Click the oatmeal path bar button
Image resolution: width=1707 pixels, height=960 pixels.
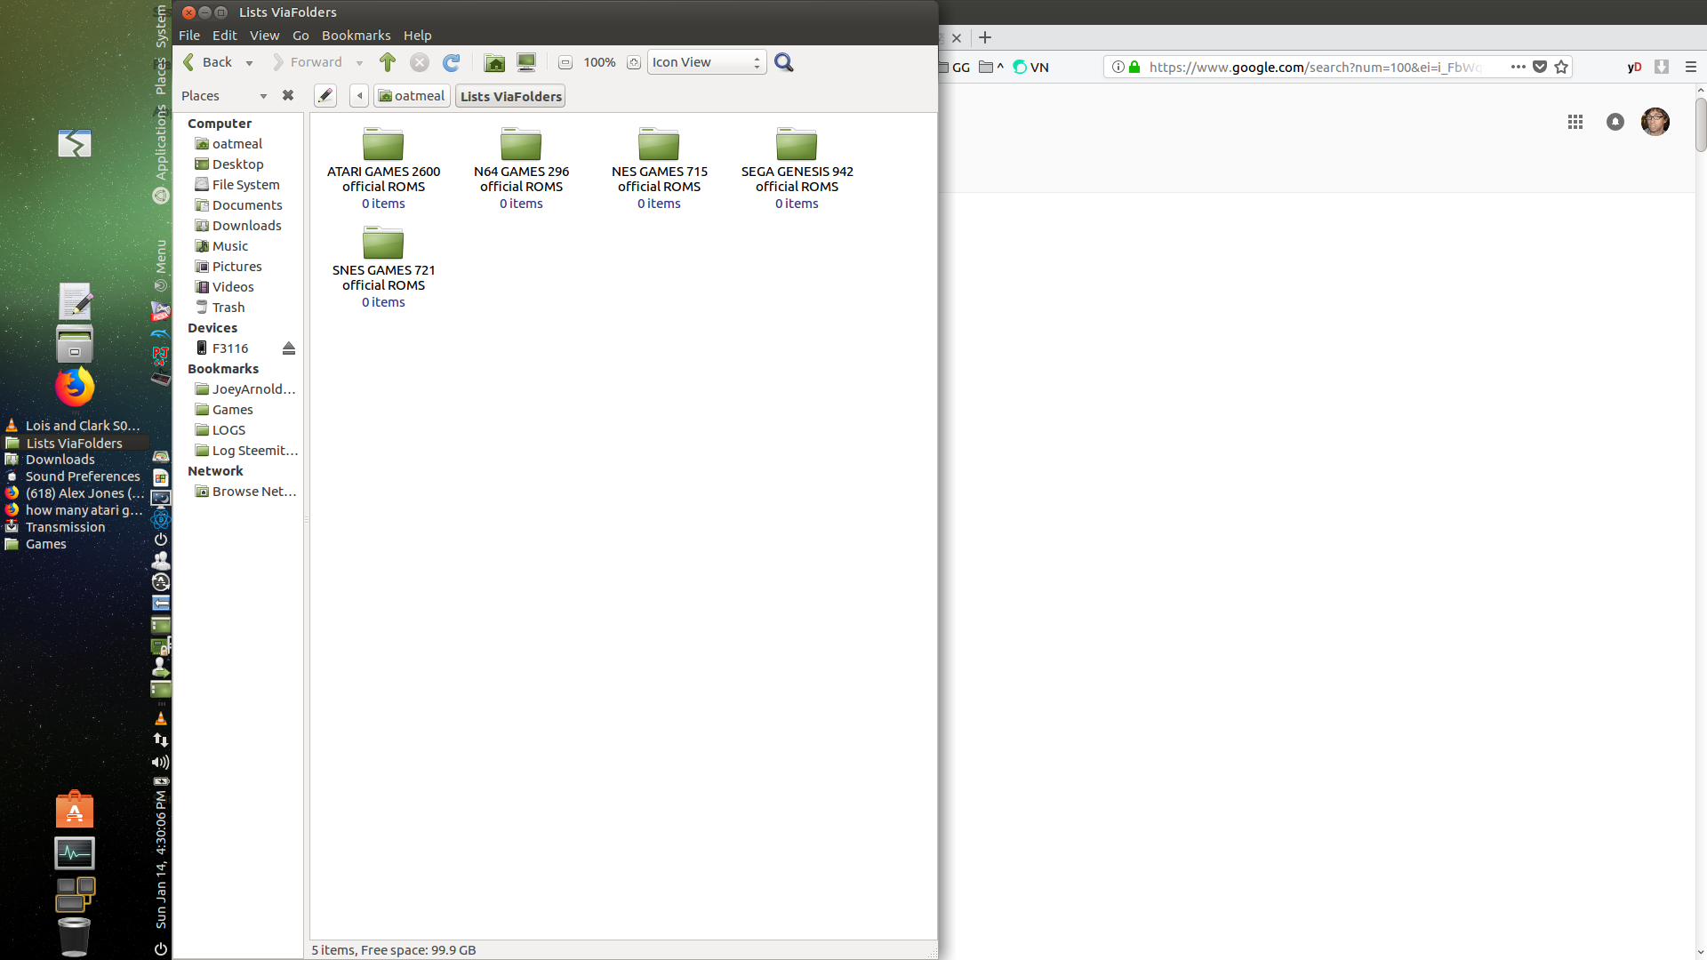tap(412, 96)
